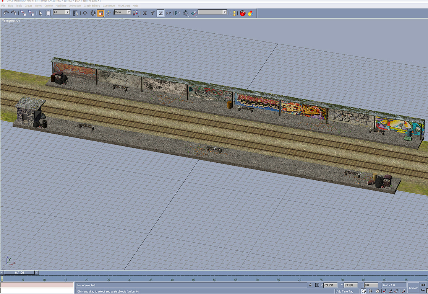The height and width of the screenshot is (294, 428).
Task: Click the Array tool icon
Action: pyautogui.click(x=186, y=13)
